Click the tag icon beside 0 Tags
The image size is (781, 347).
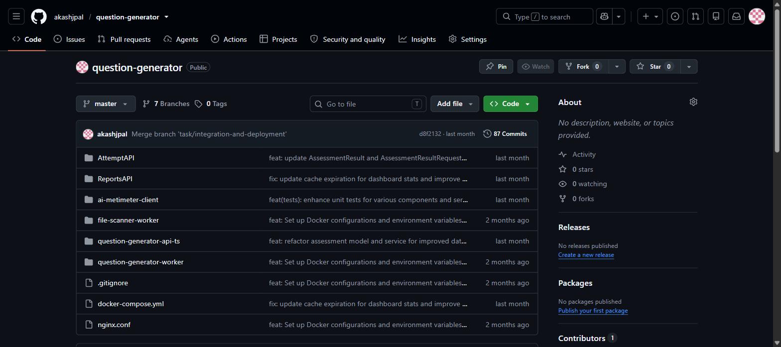(198, 104)
